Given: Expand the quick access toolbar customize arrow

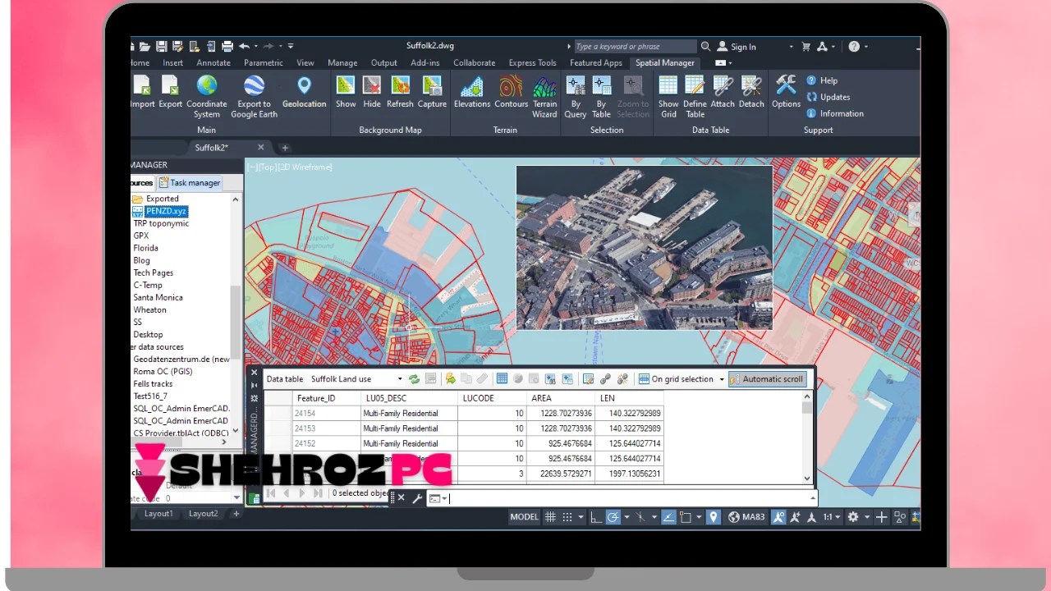Looking at the screenshot, I should [291, 47].
